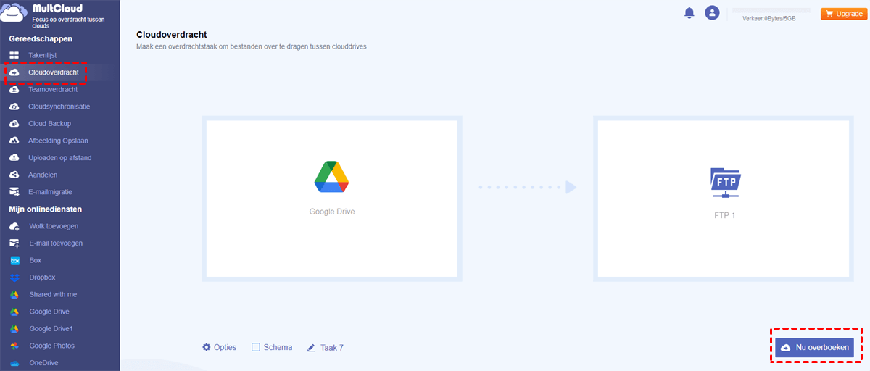Click the Google Drive1 icon

[14, 329]
